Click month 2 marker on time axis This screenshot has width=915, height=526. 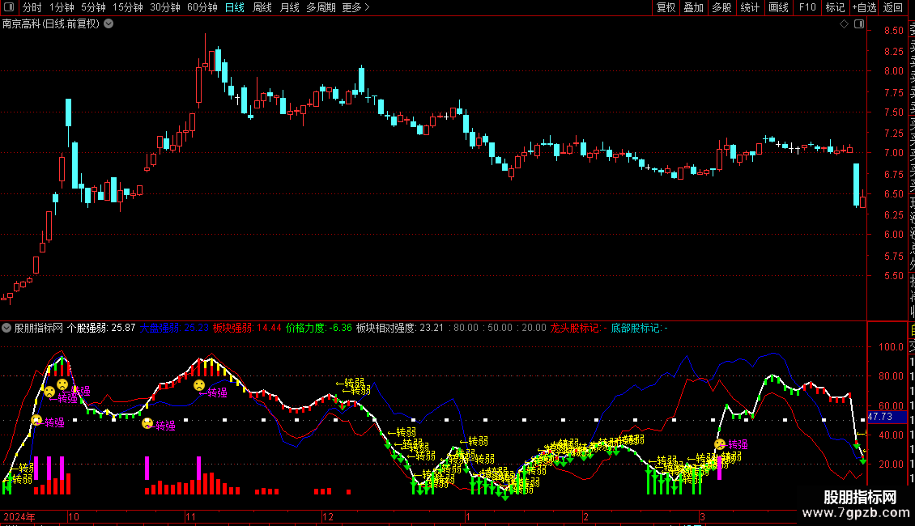(586, 516)
